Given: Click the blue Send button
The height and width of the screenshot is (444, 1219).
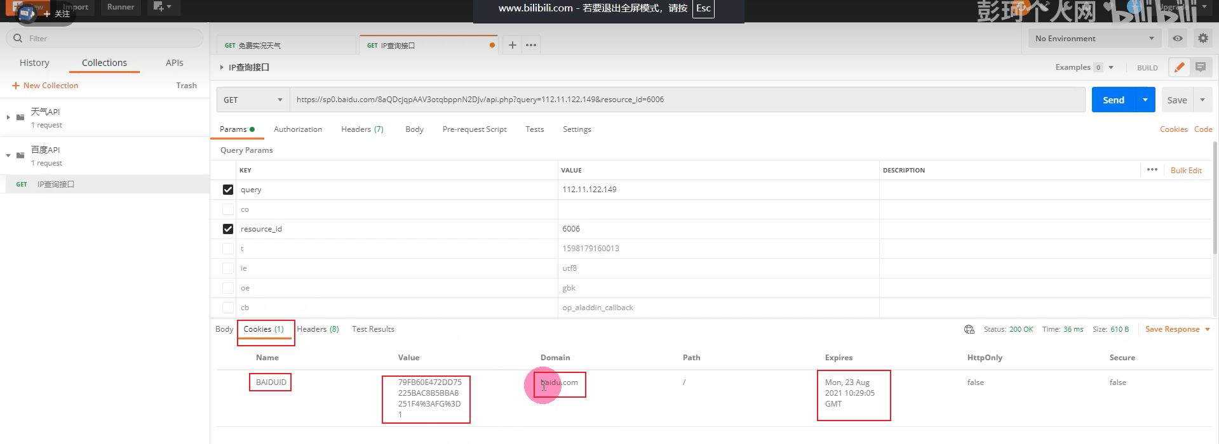Looking at the screenshot, I should (1113, 100).
